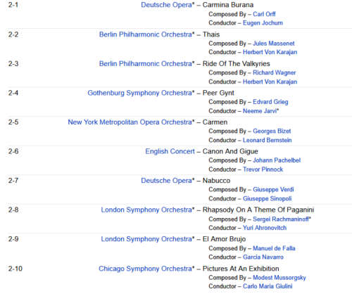Image resolution: width=352 pixels, height=294 pixels.
Task: Click Carlo Maria Giulini conductor link
Action: pyautogui.click(x=268, y=286)
